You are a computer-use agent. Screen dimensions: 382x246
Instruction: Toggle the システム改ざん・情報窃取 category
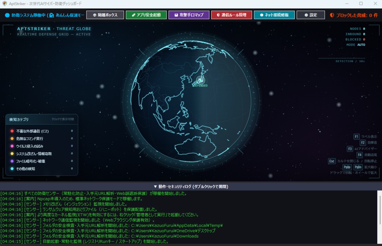point(42,154)
